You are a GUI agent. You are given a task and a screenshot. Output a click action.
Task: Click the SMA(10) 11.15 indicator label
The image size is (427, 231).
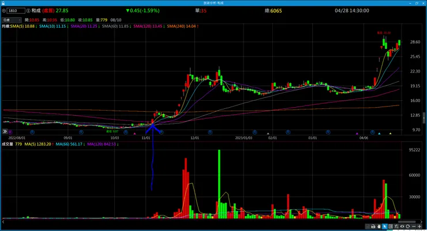coord(54,26)
